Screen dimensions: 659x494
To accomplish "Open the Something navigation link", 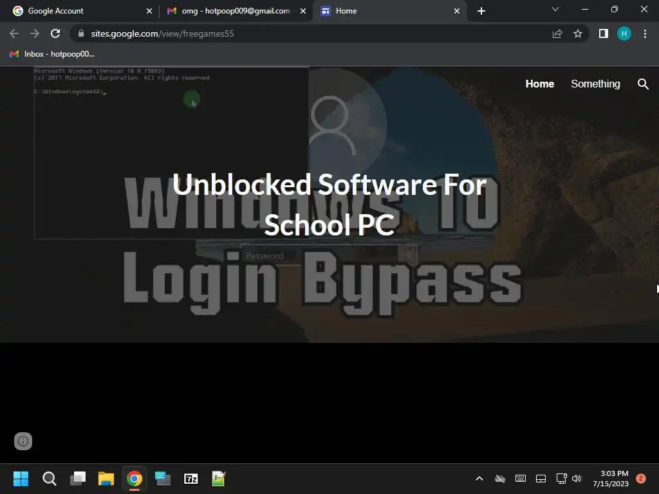I will coord(595,84).
